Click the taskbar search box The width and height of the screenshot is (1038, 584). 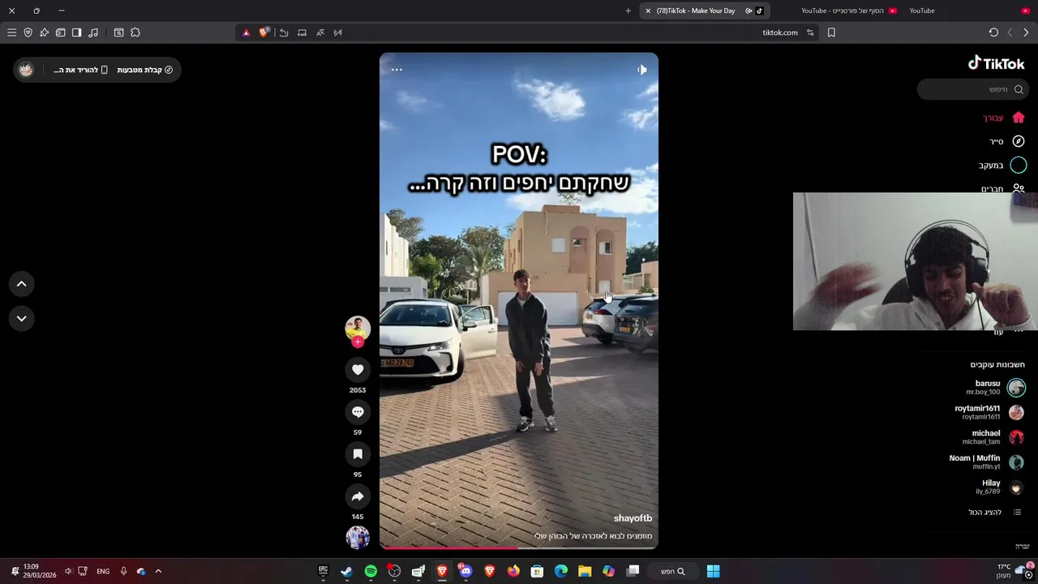(x=672, y=571)
